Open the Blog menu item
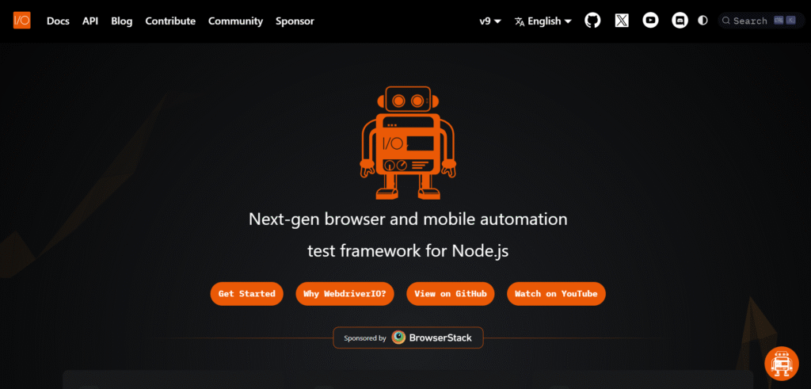The height and width of the screenshot is (389, 811). click(x=121, y=21)
